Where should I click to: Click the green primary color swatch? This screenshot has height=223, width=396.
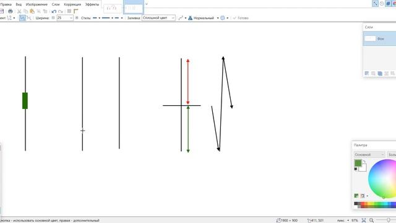point(358,163)
